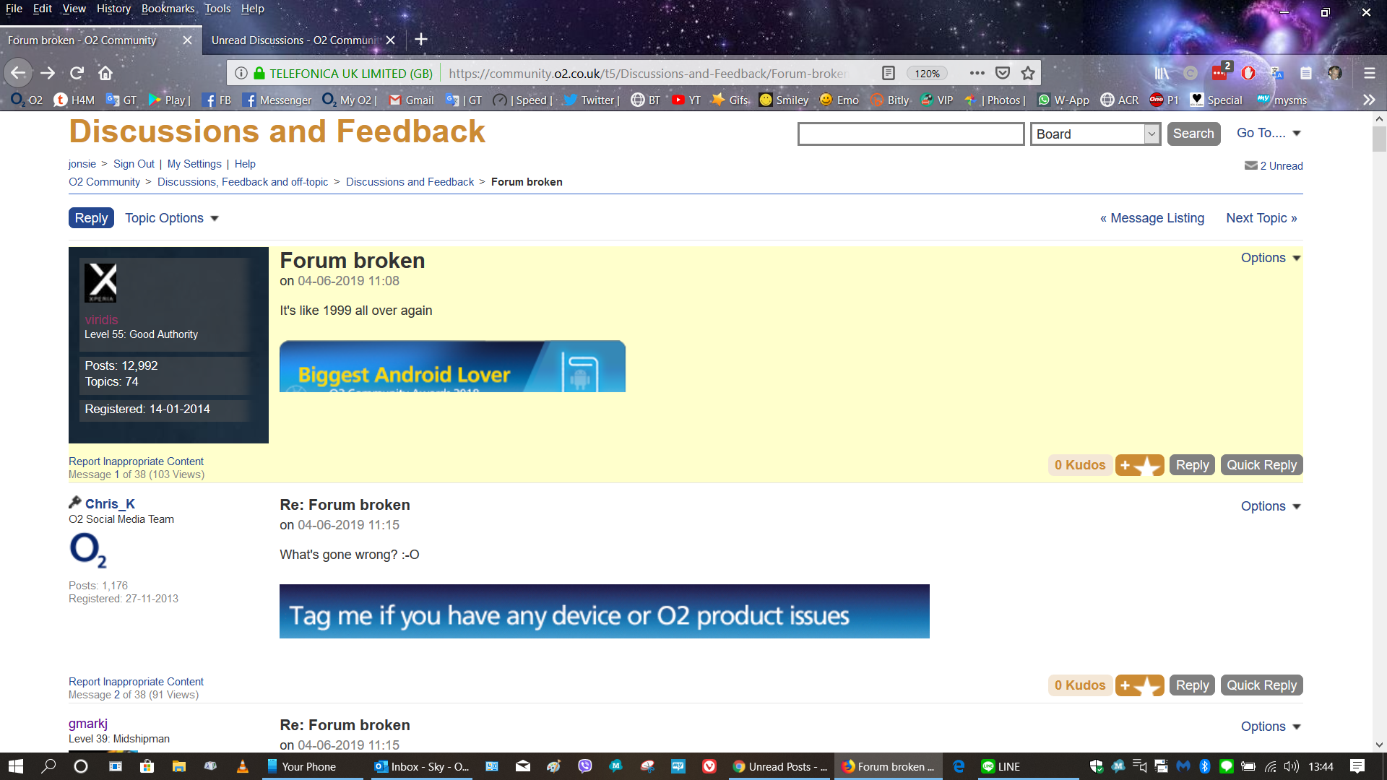Click inside the forum search input field
The height and width of the screenshot is (780, 1387).
click(x=910, y=134)
